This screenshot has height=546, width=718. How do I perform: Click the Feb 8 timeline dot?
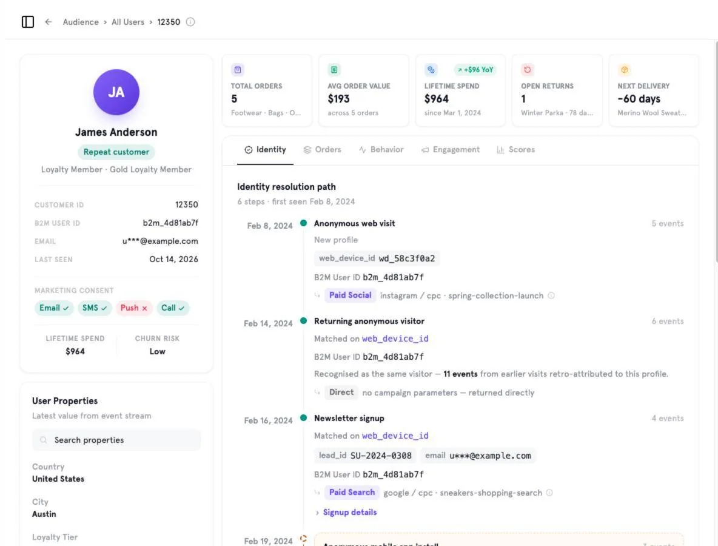[304, 223]
